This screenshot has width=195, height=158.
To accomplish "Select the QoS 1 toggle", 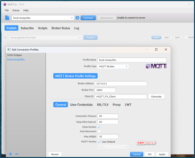I will click(x=167, y=37).
